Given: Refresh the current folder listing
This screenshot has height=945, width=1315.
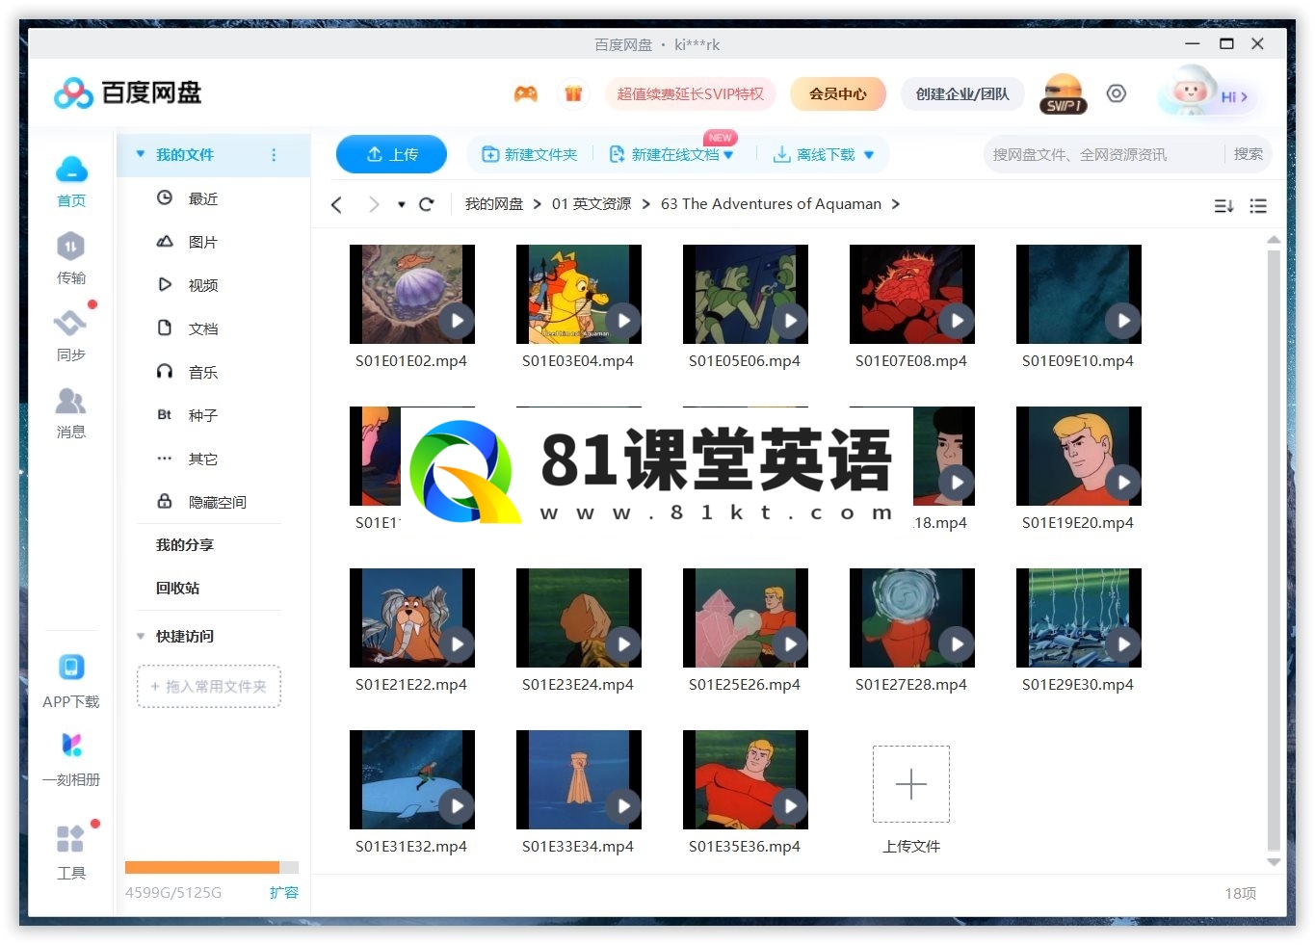Looking at the screenshot, I should [x=427, y=204].
